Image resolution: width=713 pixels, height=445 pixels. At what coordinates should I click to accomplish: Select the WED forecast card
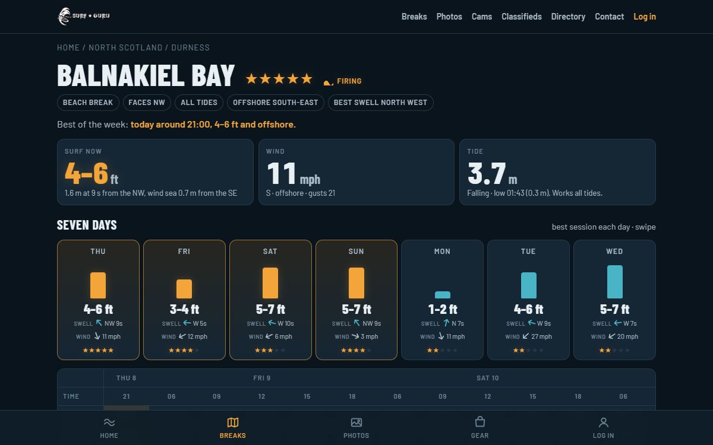614,300
